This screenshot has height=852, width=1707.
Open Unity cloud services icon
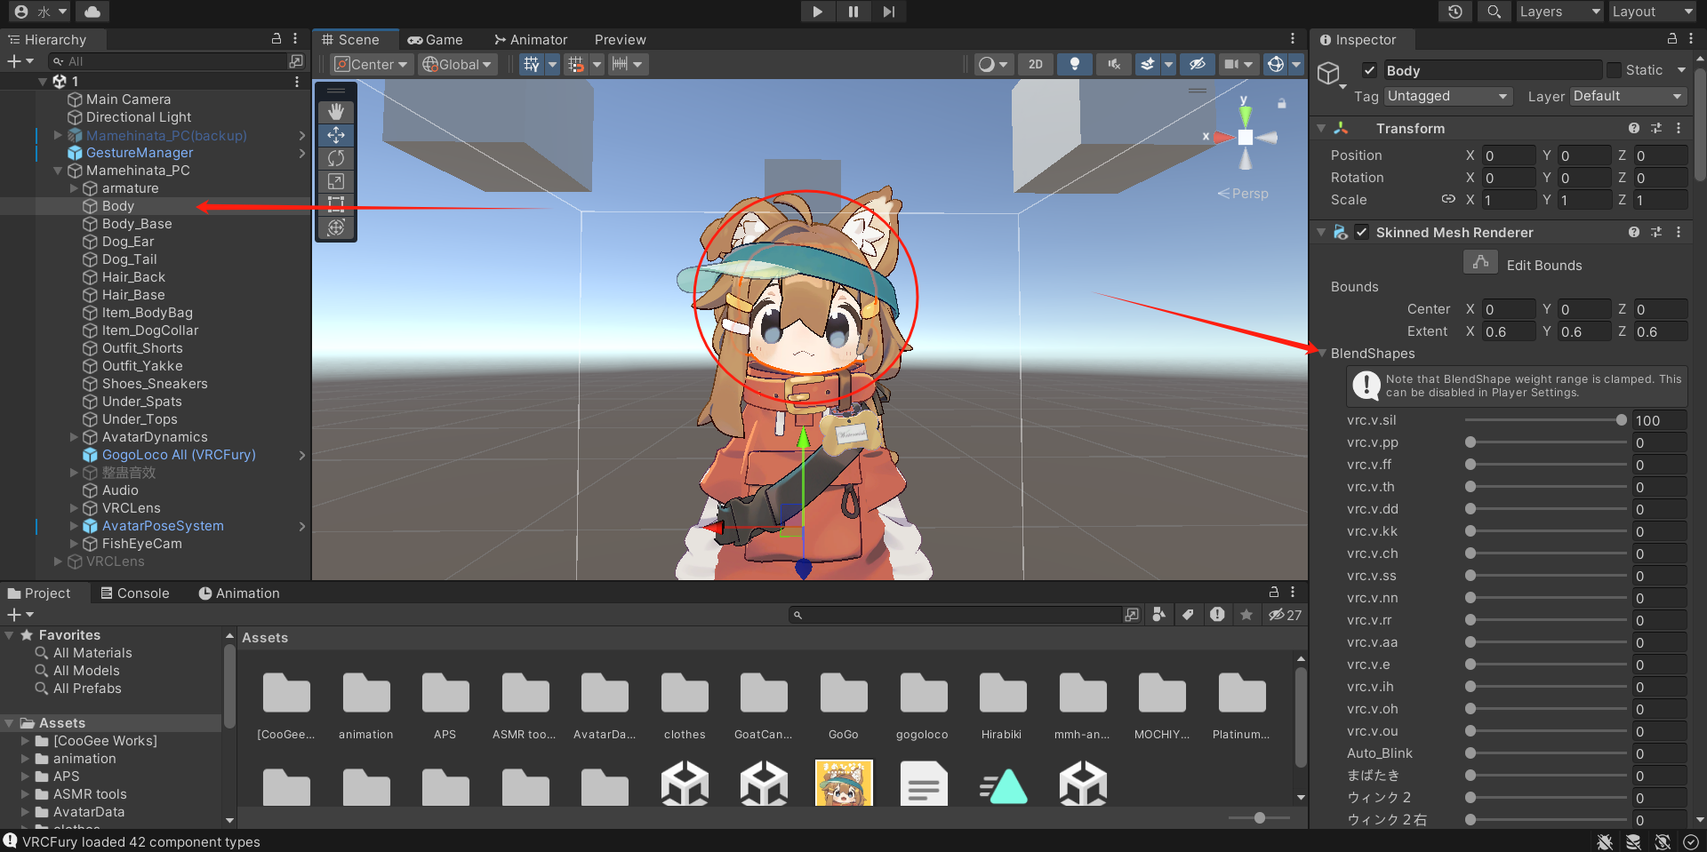click(x=92, y=12)
